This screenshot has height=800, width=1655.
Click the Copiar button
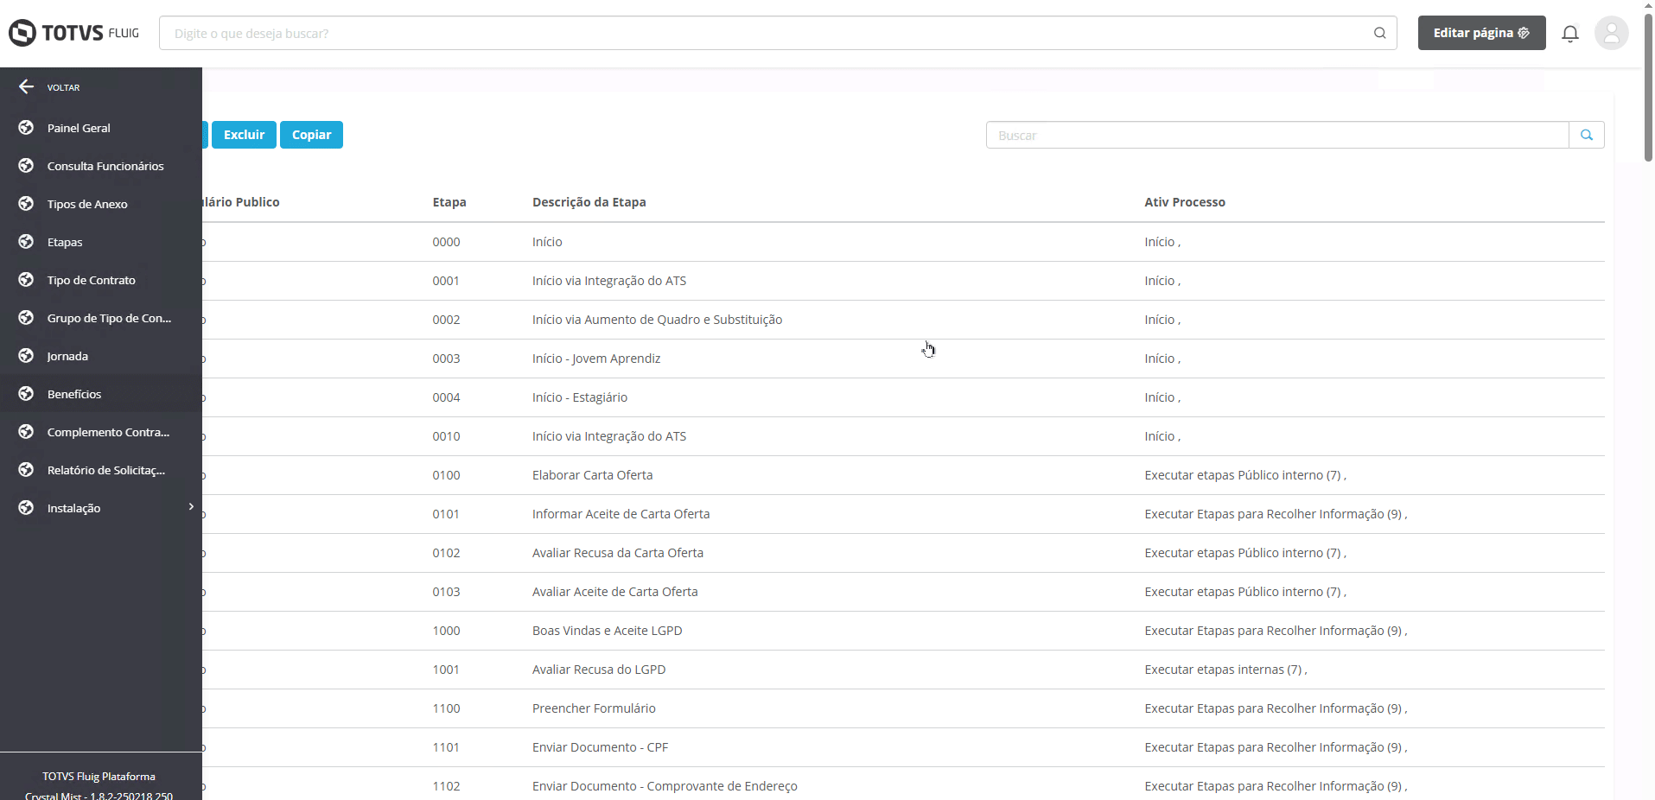(x=311, y=135)
